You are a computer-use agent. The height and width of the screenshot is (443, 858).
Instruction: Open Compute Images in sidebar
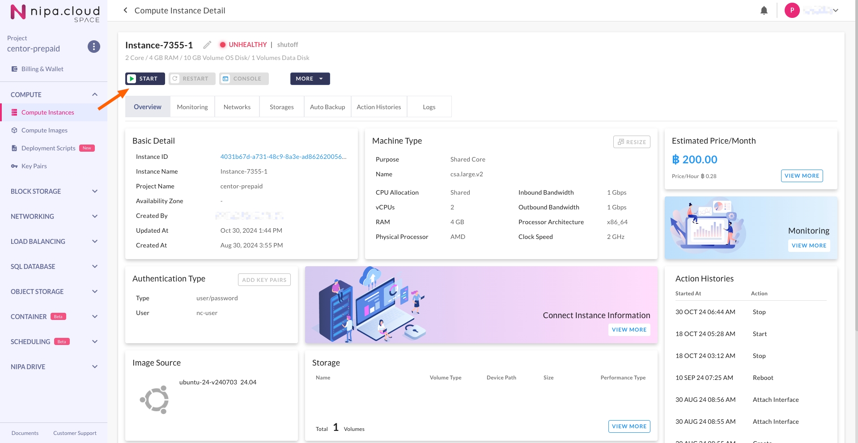(44, 130)
